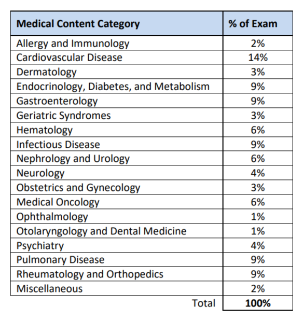This screenshot has width=303, height=321.
Task: Select the Gastroenterology category cell
Action: click(x=117, y=101)
